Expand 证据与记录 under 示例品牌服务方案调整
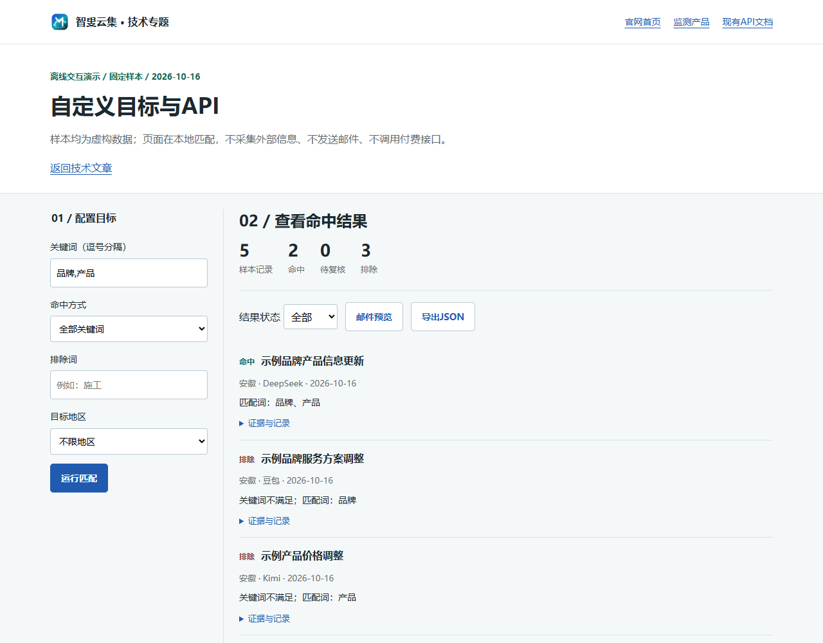This screenshot has height=643, width=823. (x=264, y=521)
